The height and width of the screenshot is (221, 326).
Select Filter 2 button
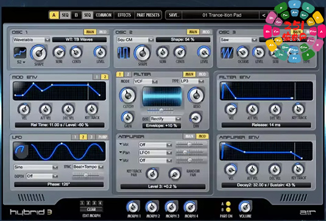[128, 74]
